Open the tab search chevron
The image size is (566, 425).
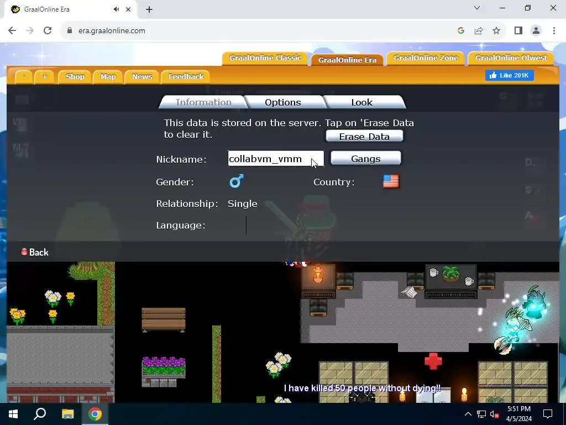[x=477, y=8]
